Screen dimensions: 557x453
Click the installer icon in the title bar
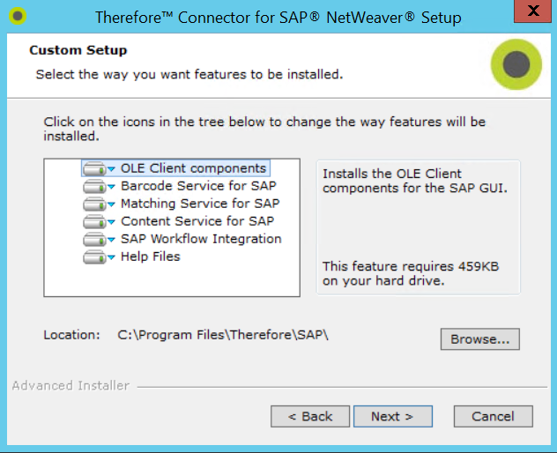pyautogui.click(x=19, y=17)
